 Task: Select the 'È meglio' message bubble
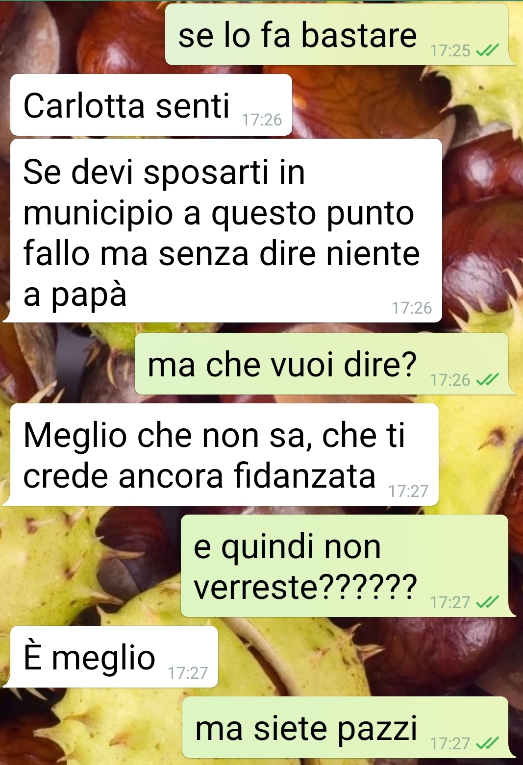coord(114,657)
